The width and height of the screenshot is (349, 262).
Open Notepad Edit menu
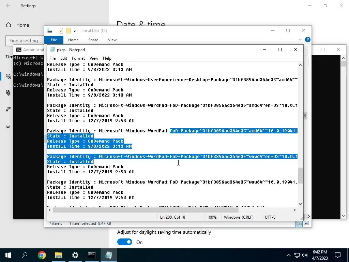pyautogui.click(x=63, y=58)
